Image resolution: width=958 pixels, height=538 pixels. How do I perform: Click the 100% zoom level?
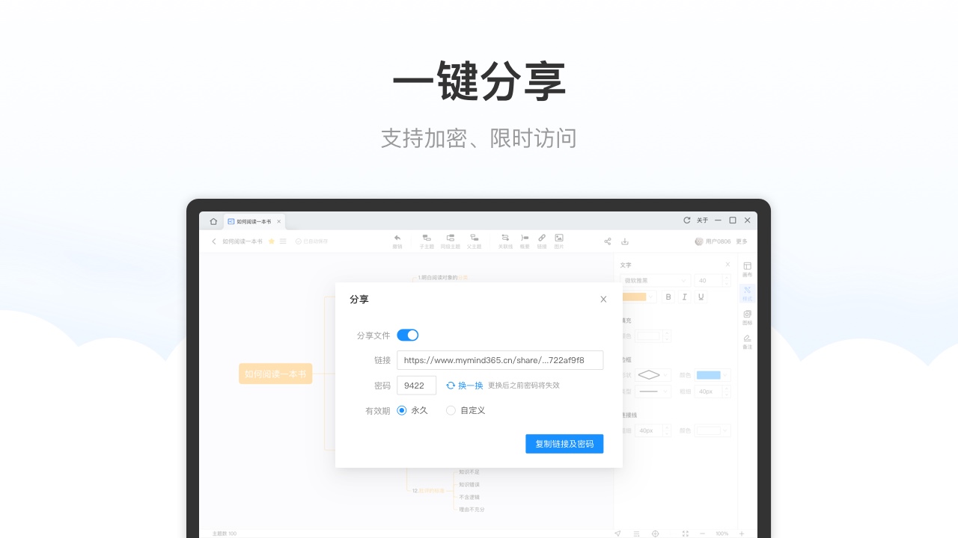[x=722, y=534]
